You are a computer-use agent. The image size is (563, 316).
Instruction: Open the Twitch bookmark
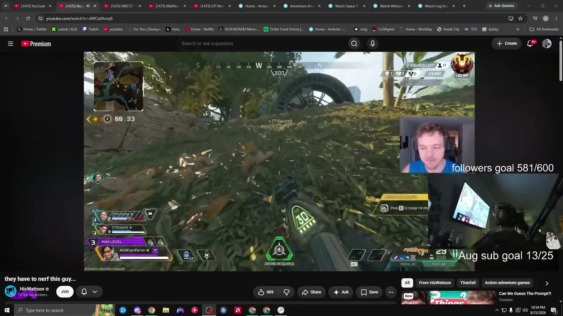click(91, 29)
